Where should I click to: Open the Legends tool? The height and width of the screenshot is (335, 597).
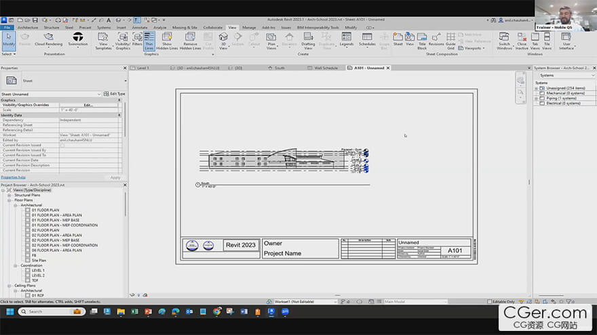[x=347, y=39]
